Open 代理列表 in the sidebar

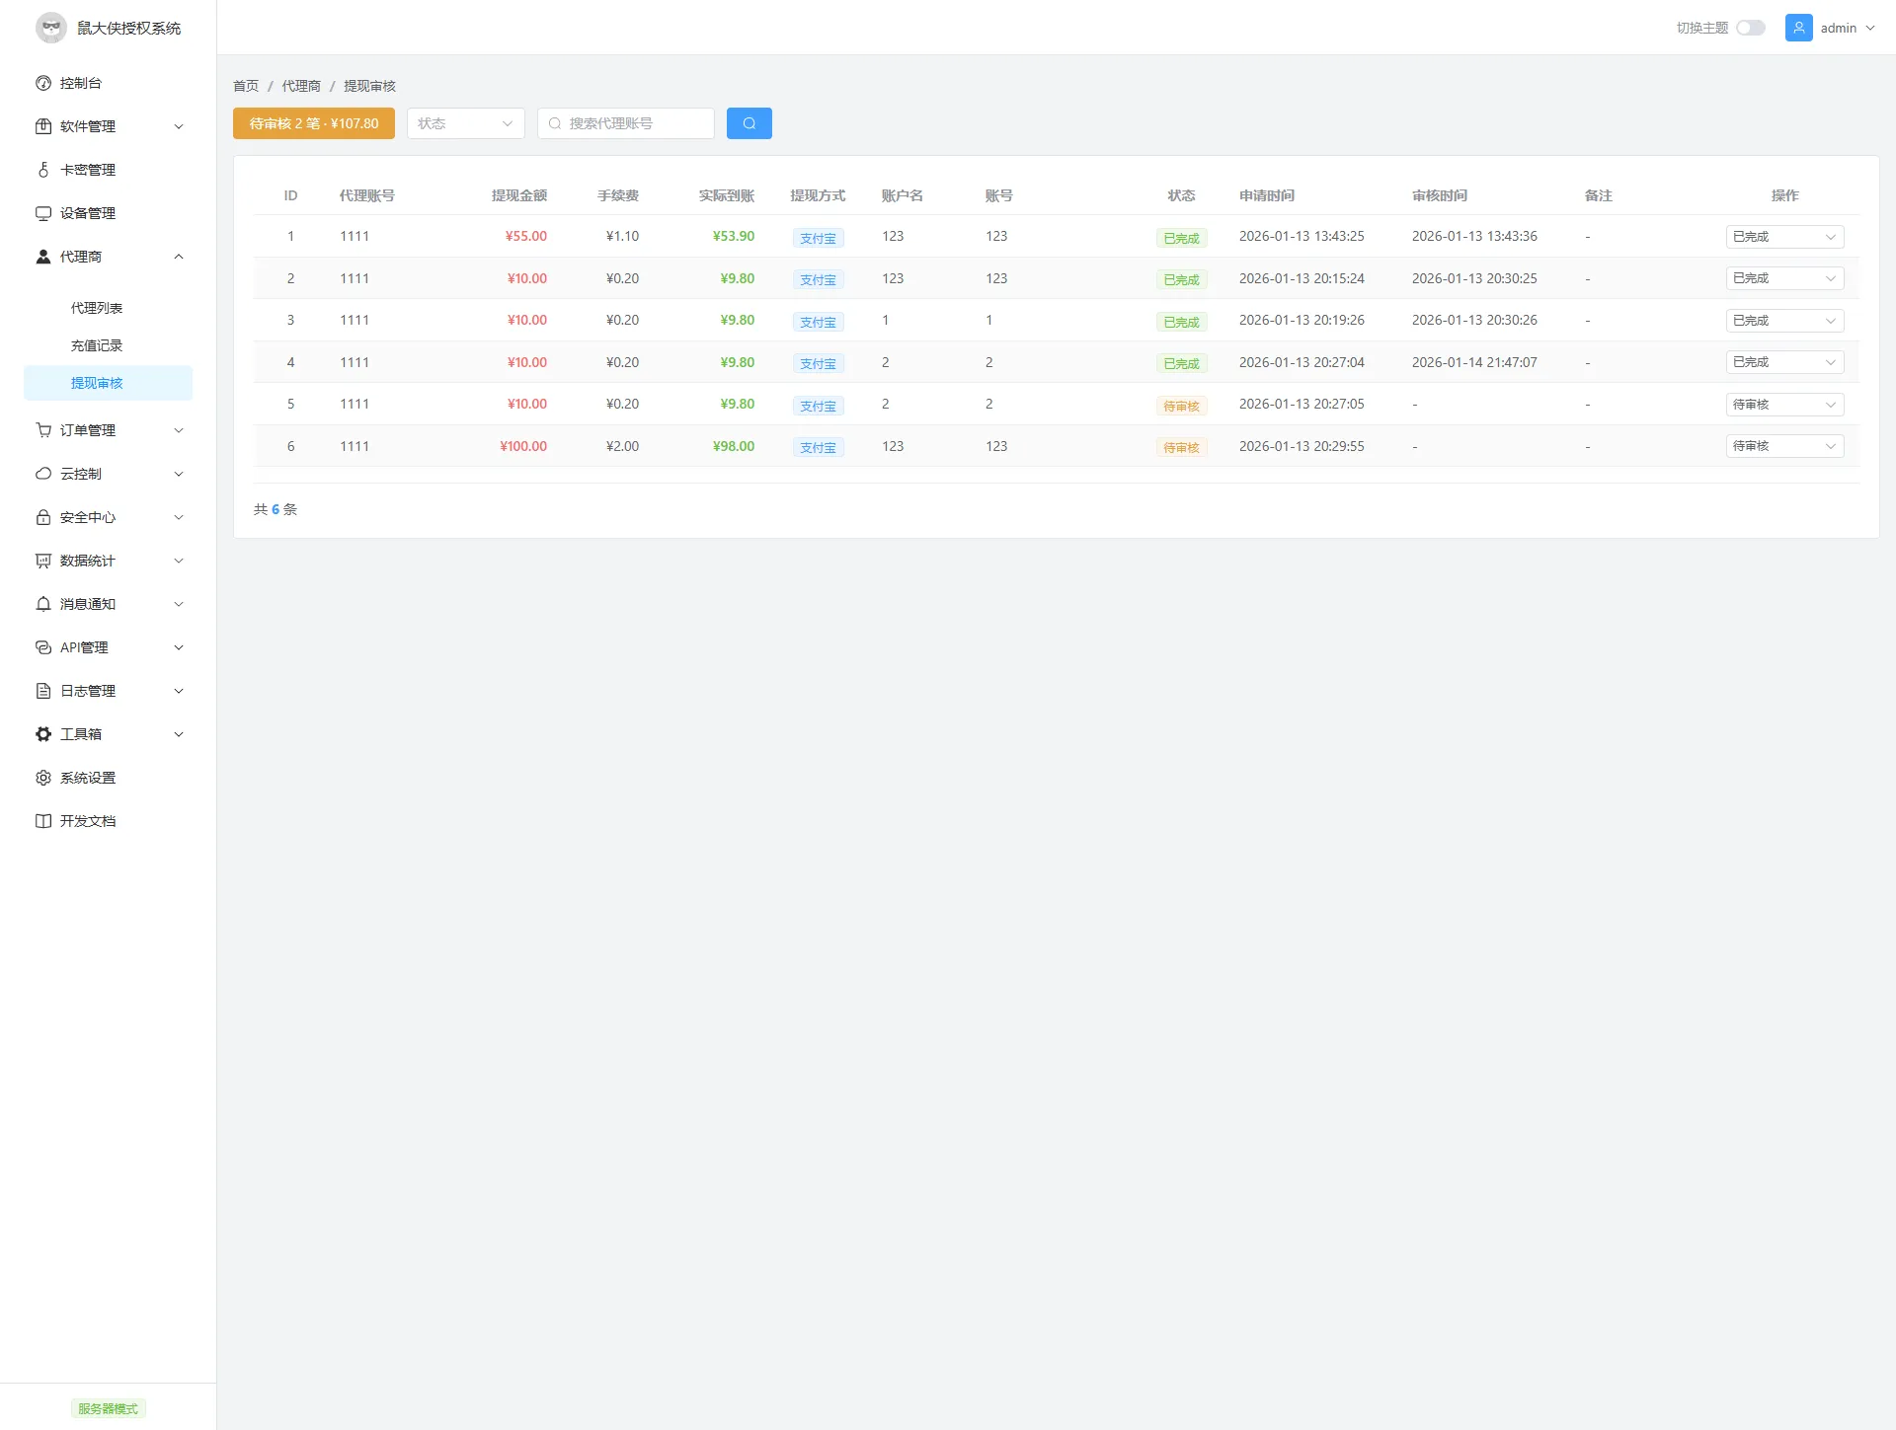(x=97, y=308)
